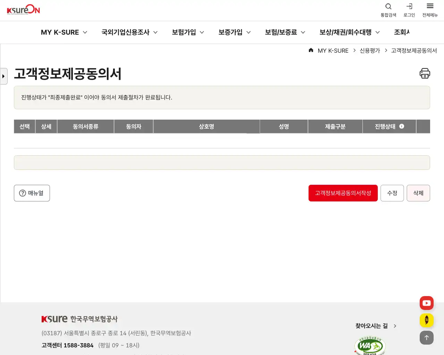The width and height of the screenshot is (444, 355).
Task: Open the KakaoTalk chat icon
Action: 426,320
